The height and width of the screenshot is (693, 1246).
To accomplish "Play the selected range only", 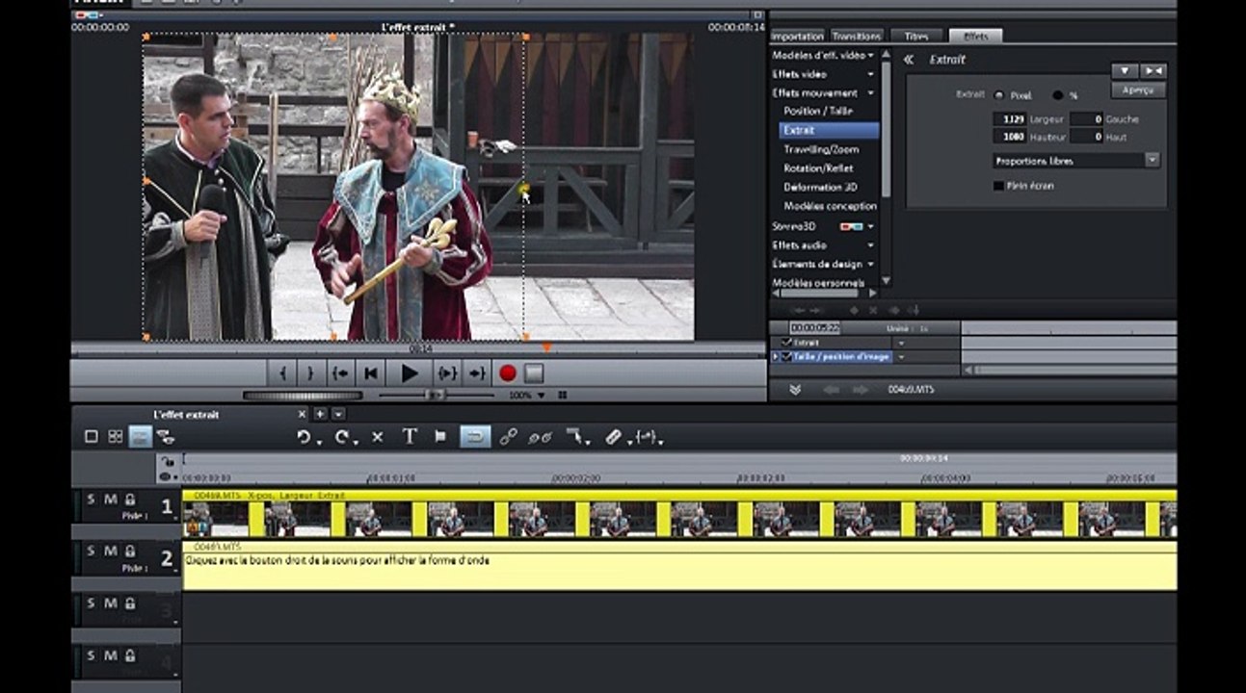I will [447, 372].
